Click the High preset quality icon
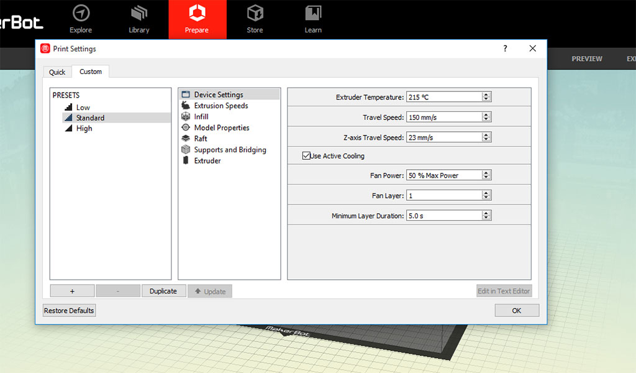 (68, 128)
